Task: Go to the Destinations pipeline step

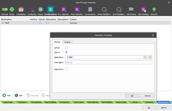Action: click(x=163, y=102)
